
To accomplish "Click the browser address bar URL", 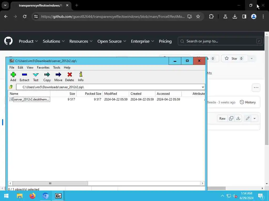I will click(113, 16).
